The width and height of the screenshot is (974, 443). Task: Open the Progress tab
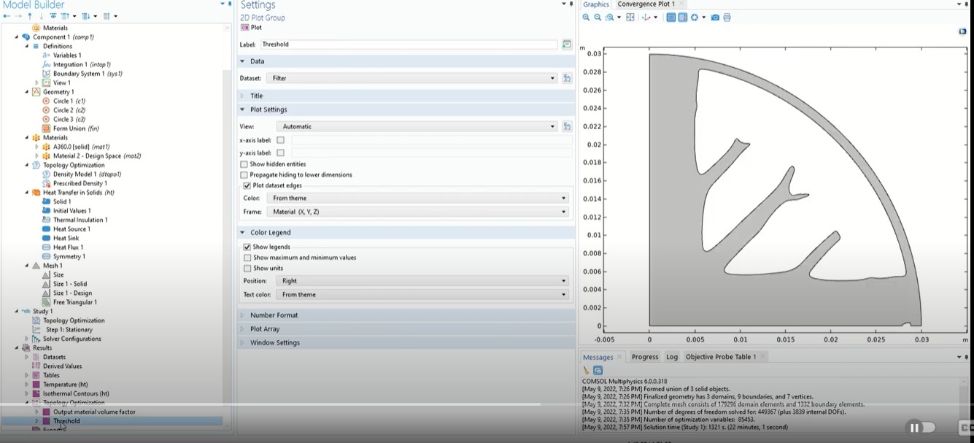tap(644, 357)
